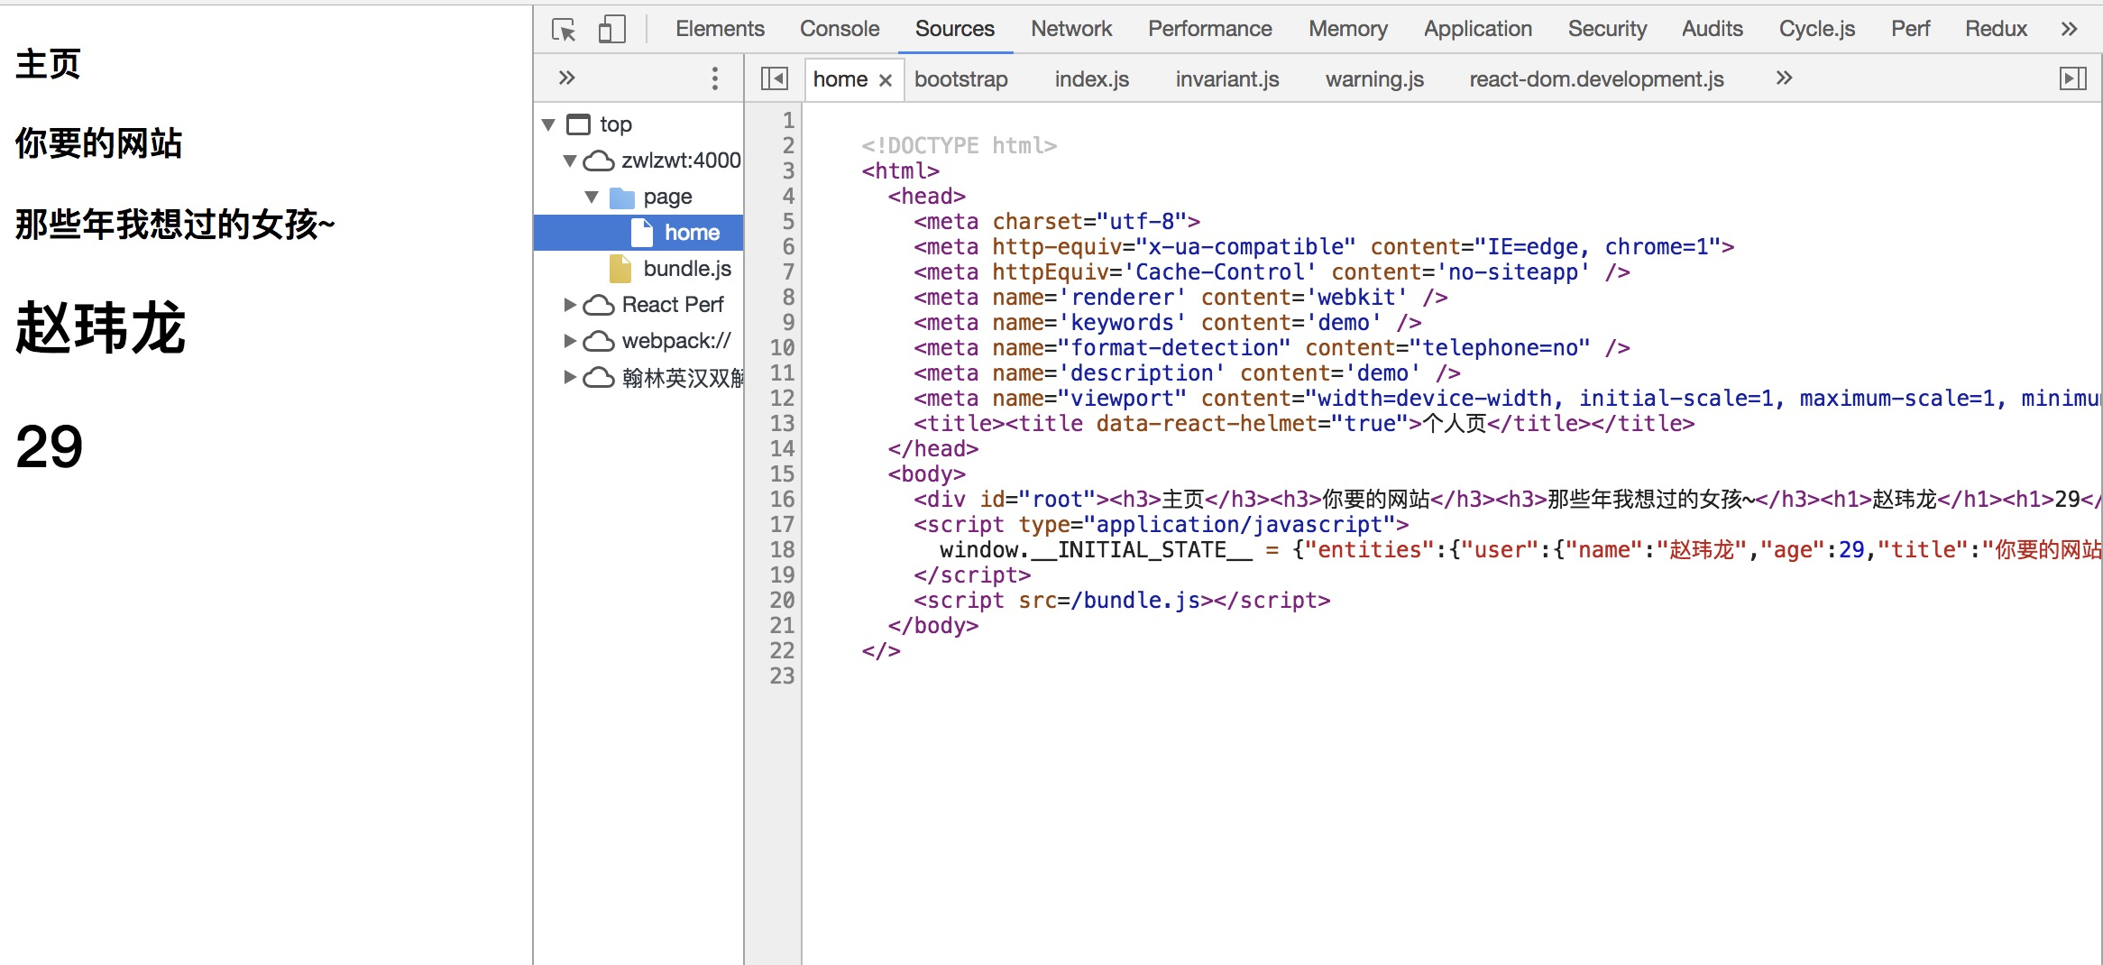Switch to the Application tab
Viewport: 2103px width, 965px height.
tap(1478, 29)
